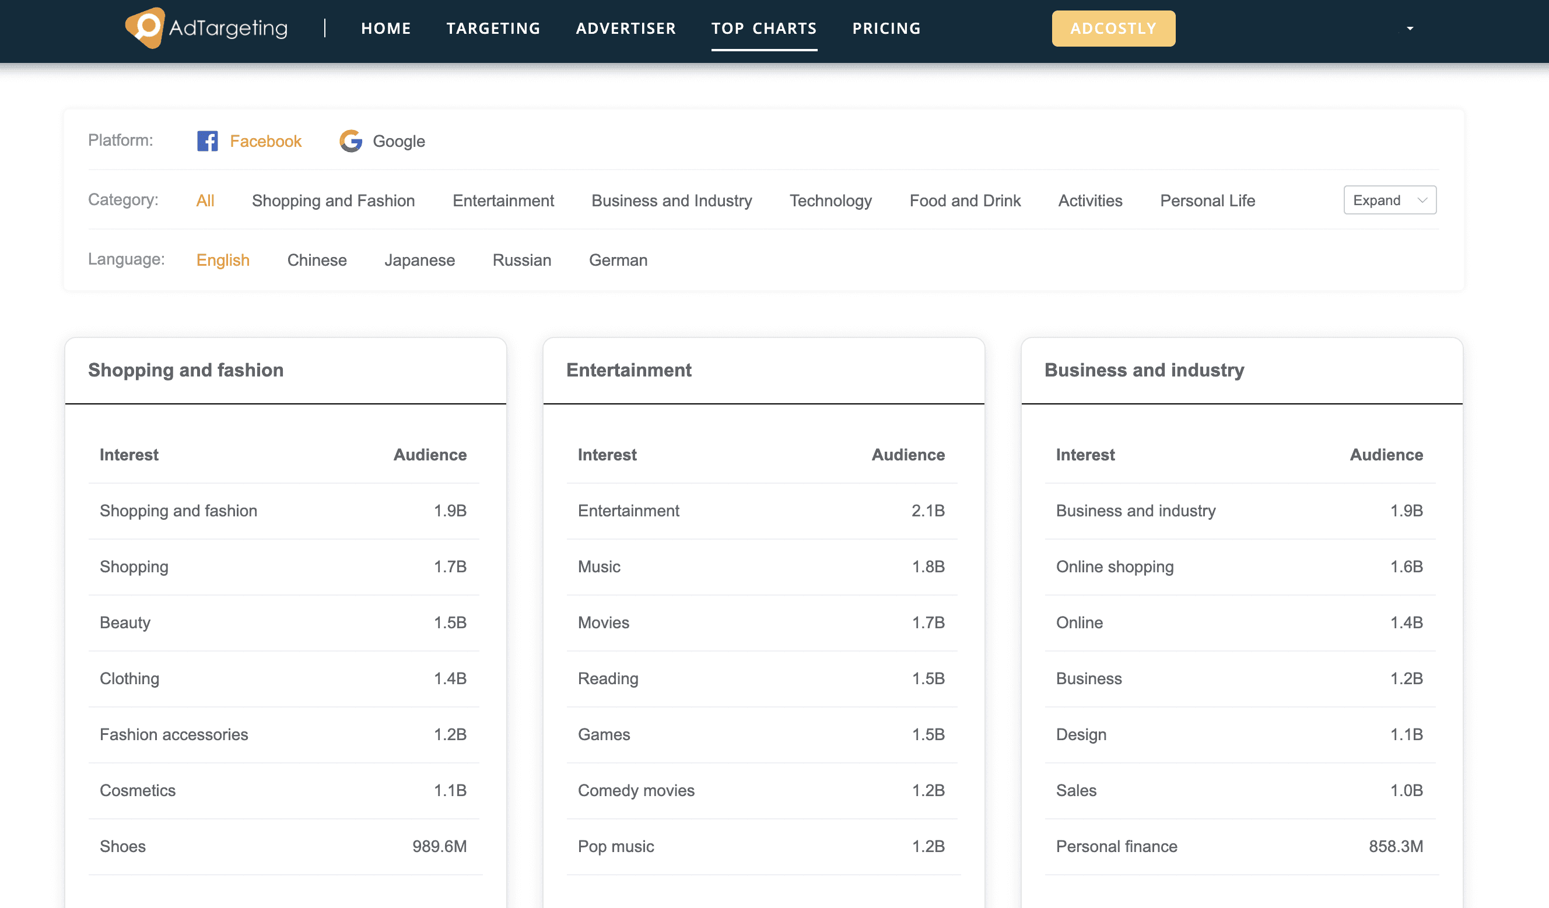Image resolution: width=1549 pixels, height=908 pixels.
Task: Click the Pop music interest row
Action: 762,846
